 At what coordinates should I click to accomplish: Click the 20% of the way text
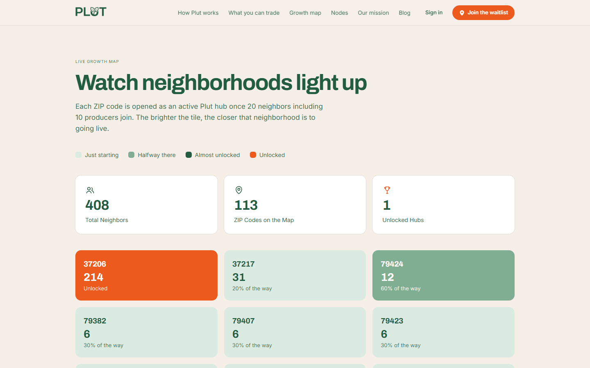pos(252,288)
